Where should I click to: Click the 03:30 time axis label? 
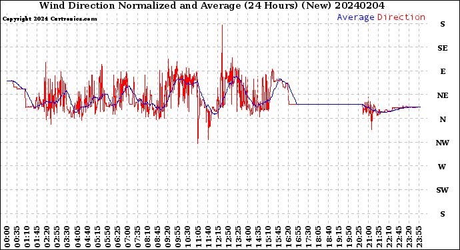67,237
